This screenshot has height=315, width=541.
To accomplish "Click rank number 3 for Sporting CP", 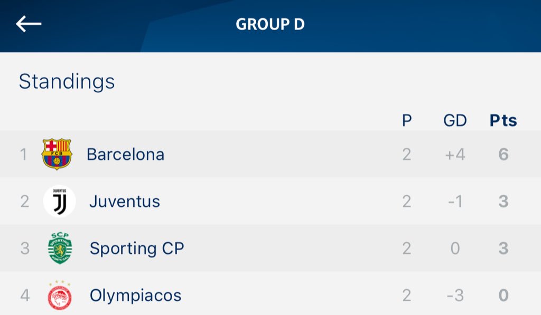I will (25, 249).
